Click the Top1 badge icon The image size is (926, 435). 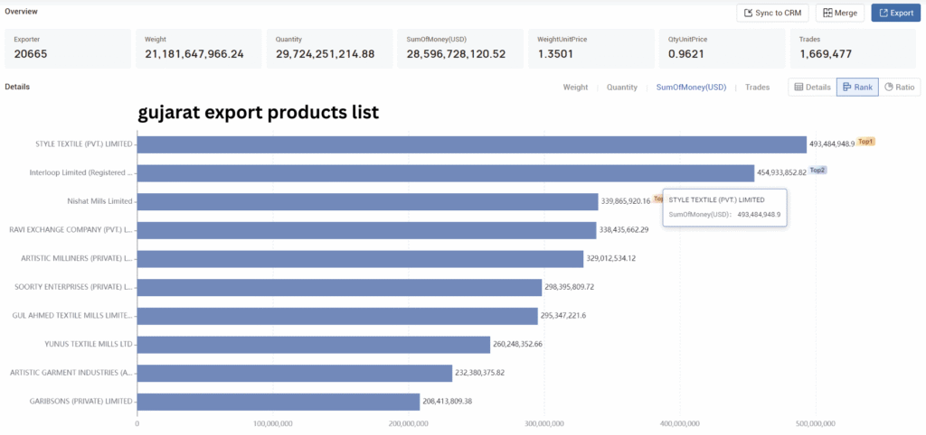pos(865,142)
